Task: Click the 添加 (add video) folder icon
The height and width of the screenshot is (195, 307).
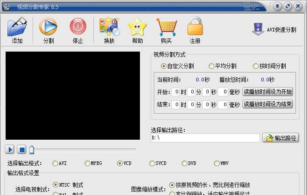Action: (17, 27)
